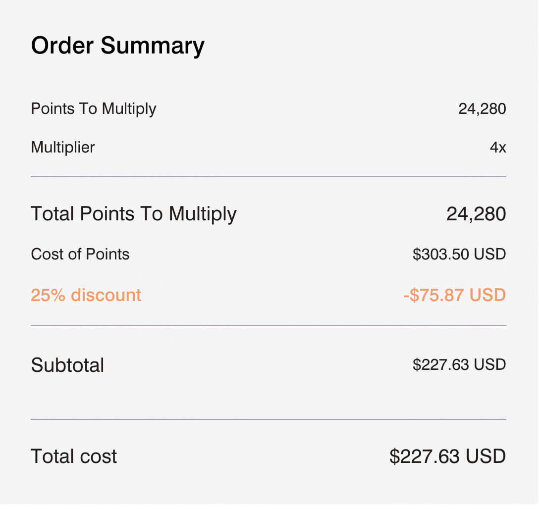This screenshot has height=509, width=539.
Task: Click the 4x multiplier value
Action: click(498, 148)
